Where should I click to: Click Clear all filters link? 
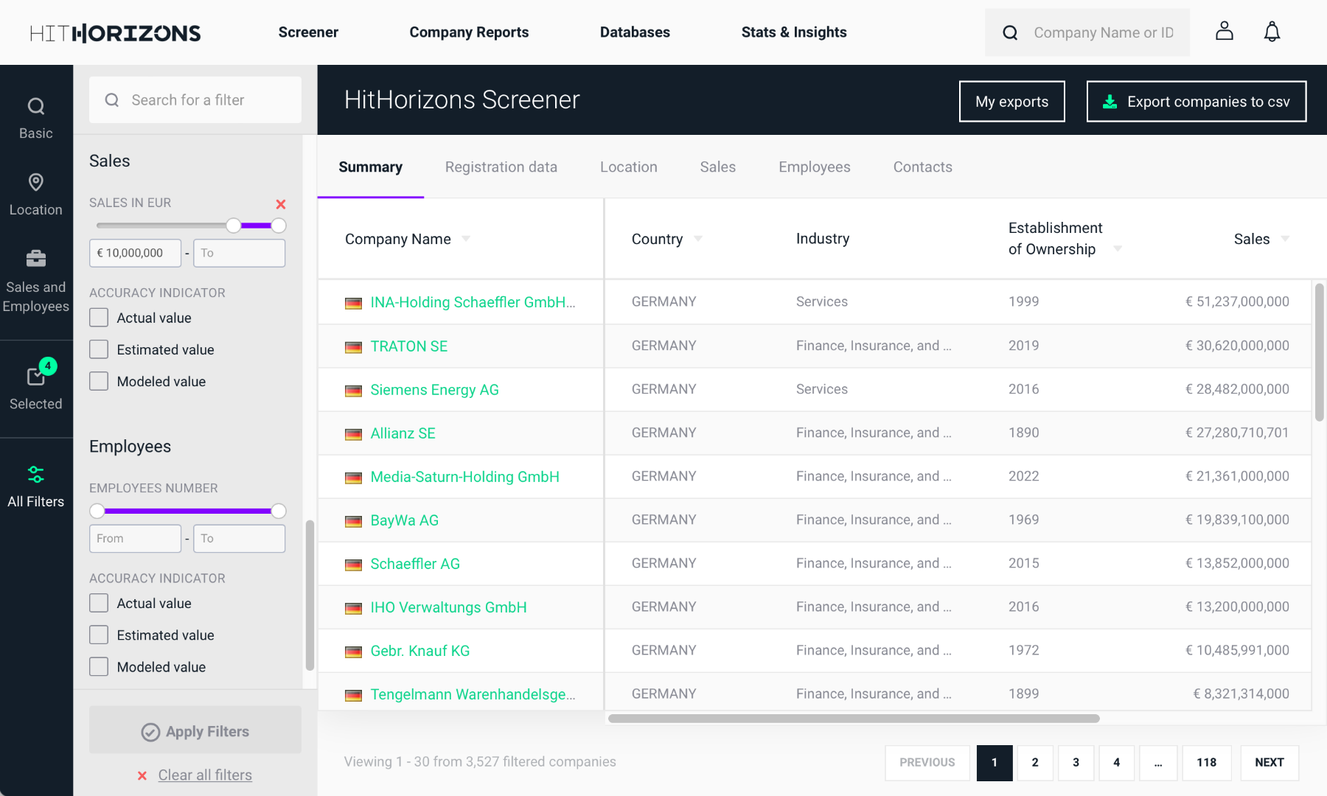[205, 775]
